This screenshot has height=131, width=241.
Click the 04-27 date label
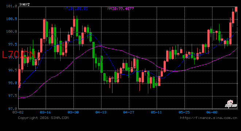[129, 112]
